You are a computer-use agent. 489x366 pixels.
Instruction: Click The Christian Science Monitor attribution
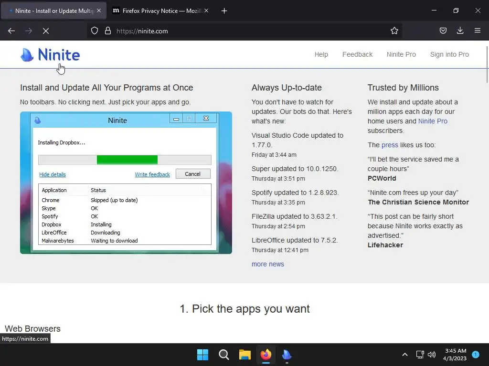pos(418,202)
